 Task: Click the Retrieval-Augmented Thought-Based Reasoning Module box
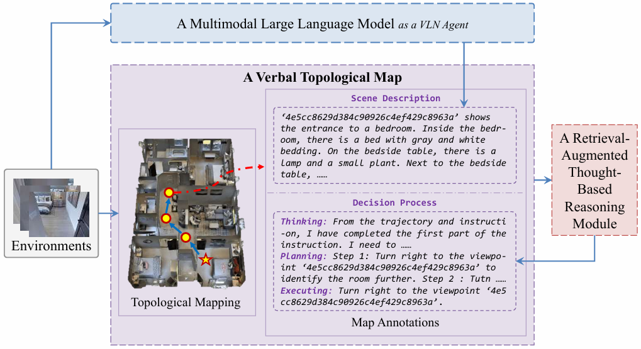(x=594, y=180)
